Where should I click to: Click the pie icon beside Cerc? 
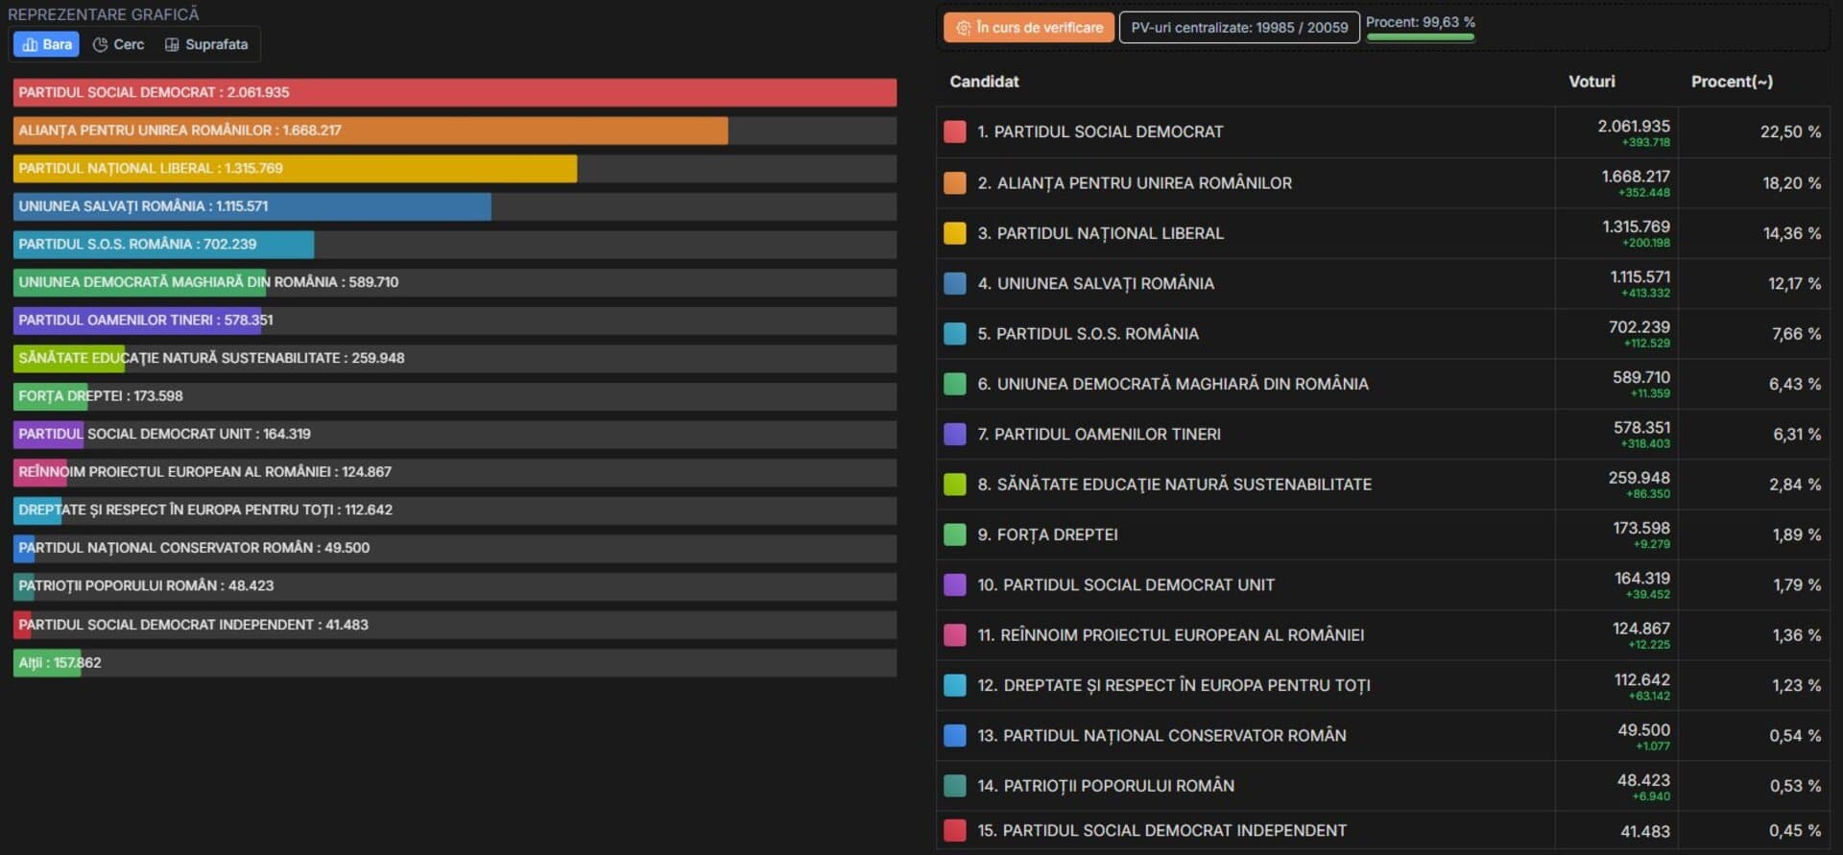(100, 44)
